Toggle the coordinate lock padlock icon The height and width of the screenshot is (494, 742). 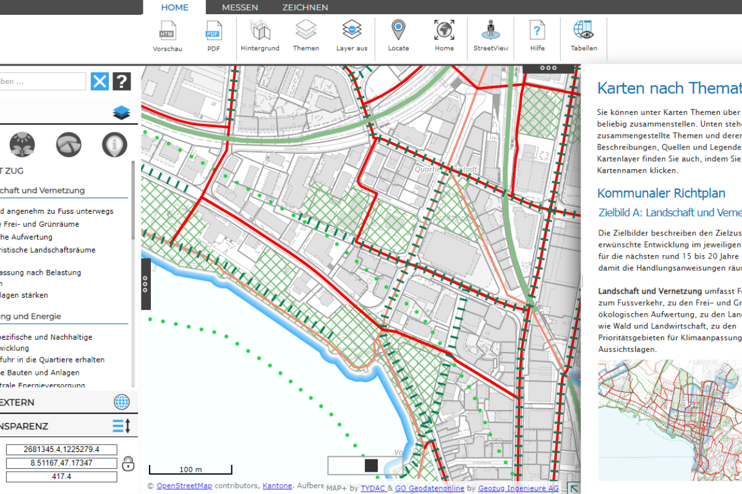pos(128,463)
